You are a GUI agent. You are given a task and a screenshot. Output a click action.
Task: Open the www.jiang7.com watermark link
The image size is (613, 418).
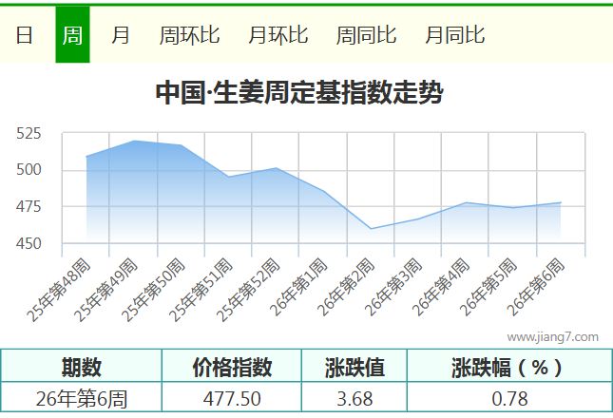tap(552, 336)
